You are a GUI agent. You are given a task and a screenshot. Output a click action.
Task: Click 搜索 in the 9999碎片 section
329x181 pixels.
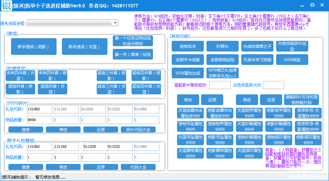[x=26, y=129]
